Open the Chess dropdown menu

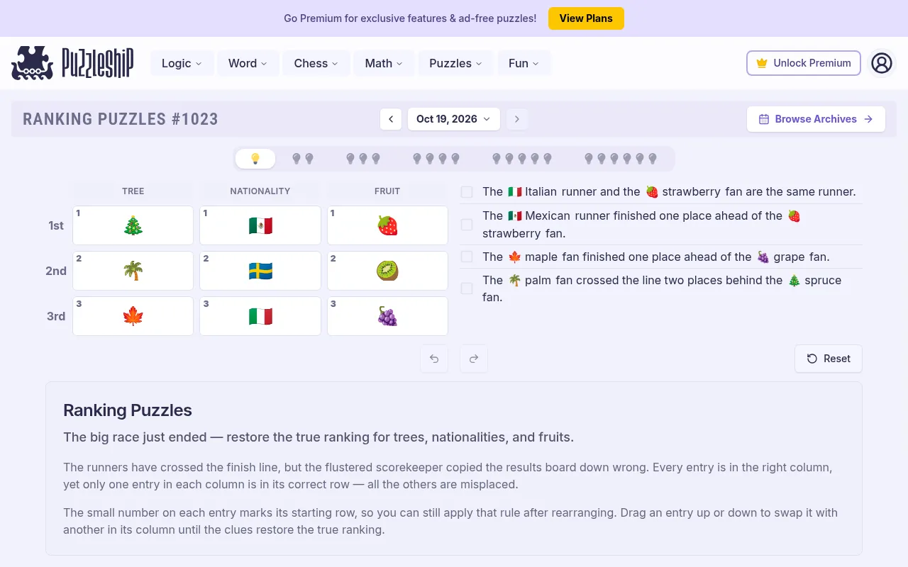tap(316, 63)
